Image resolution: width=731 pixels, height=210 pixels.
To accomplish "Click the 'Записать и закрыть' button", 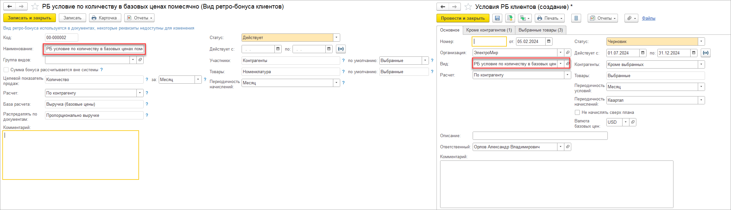I will (x=30, y=18).
